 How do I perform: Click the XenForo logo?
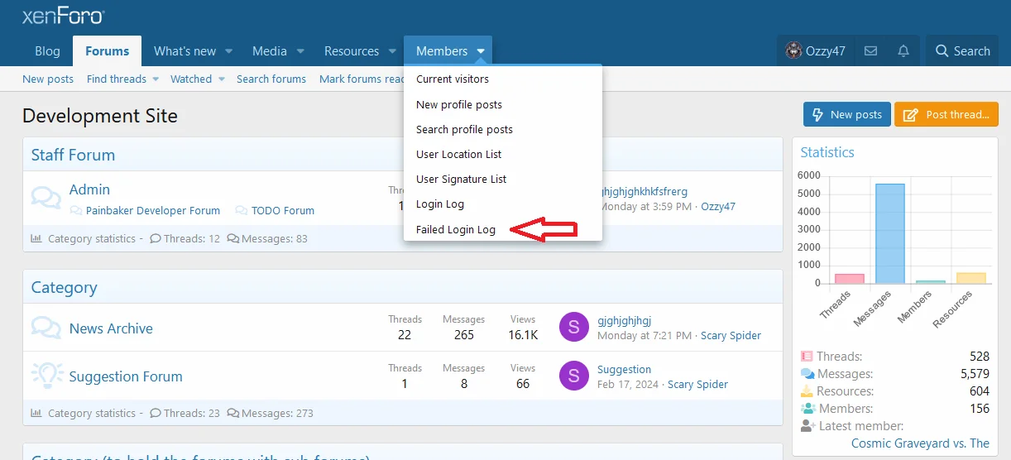pyautogui.click(x=63, y=16)
